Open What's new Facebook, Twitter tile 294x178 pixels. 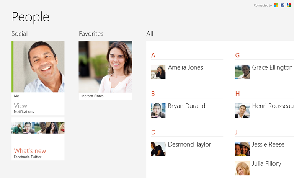tap(38, 141)
